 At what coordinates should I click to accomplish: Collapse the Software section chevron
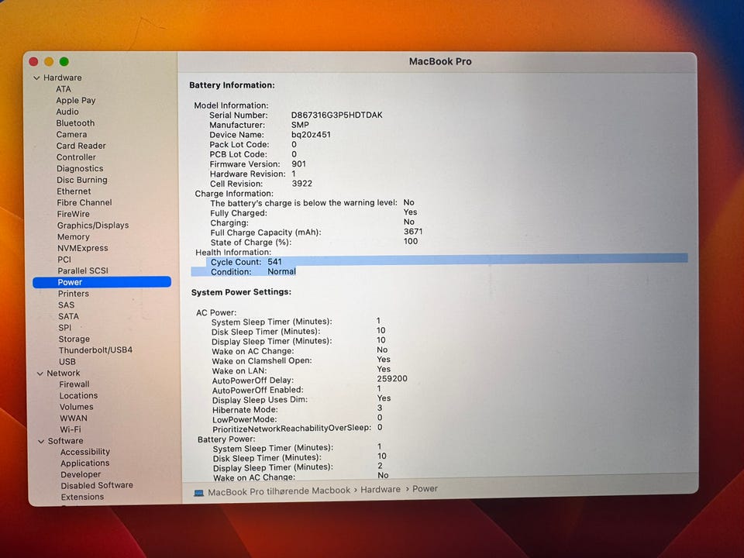pyautogui.click(x=41, y=441)
